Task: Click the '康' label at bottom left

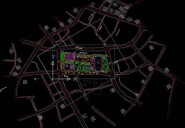Action: (41, 117)
